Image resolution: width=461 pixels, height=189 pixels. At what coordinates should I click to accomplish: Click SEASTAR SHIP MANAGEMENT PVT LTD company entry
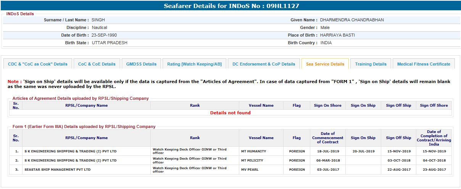[x=57, y=170]
